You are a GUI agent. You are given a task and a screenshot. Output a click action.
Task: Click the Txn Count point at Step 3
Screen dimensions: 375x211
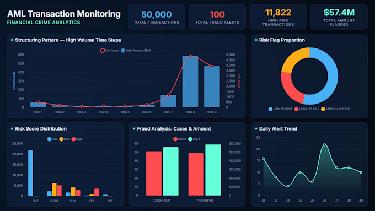point(82,106)
